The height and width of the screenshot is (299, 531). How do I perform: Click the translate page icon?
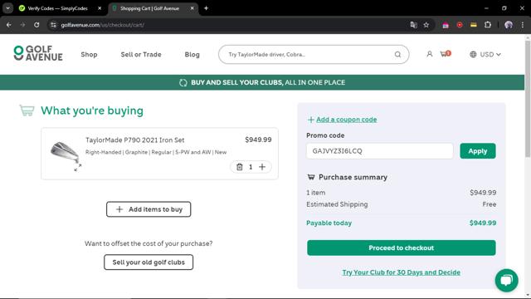[413, 25]
